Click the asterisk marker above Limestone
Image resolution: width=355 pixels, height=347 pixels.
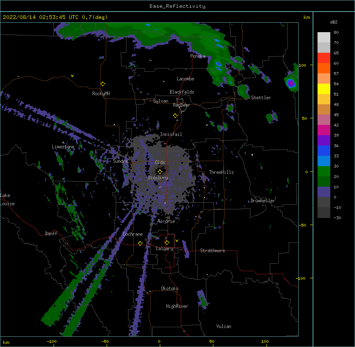coord(63,143)
